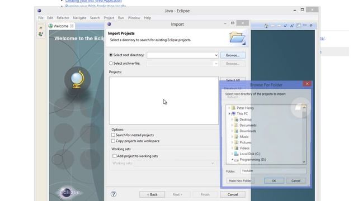Open the Edit menu
The height and width of the screenshot is (201, 358).
[50, 18]
